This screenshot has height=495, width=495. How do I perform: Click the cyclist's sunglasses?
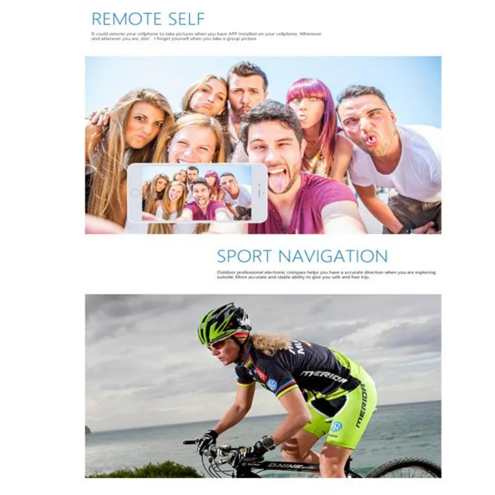[x=218, y=344]
